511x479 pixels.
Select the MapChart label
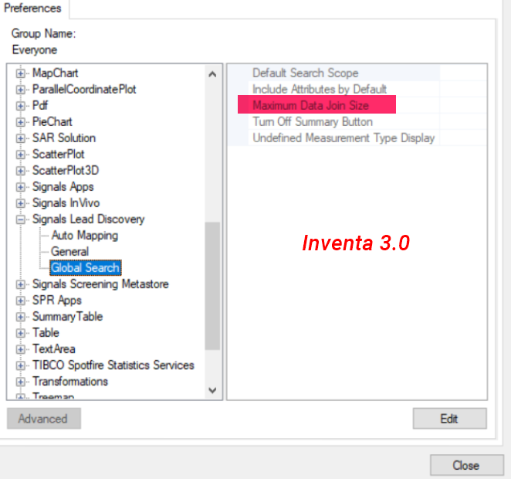(56, 73)
